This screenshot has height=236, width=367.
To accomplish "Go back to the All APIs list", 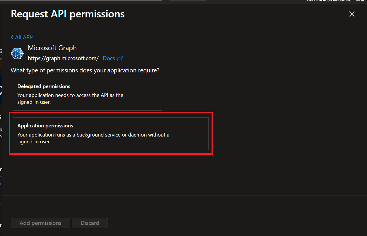I will point(24,38).
